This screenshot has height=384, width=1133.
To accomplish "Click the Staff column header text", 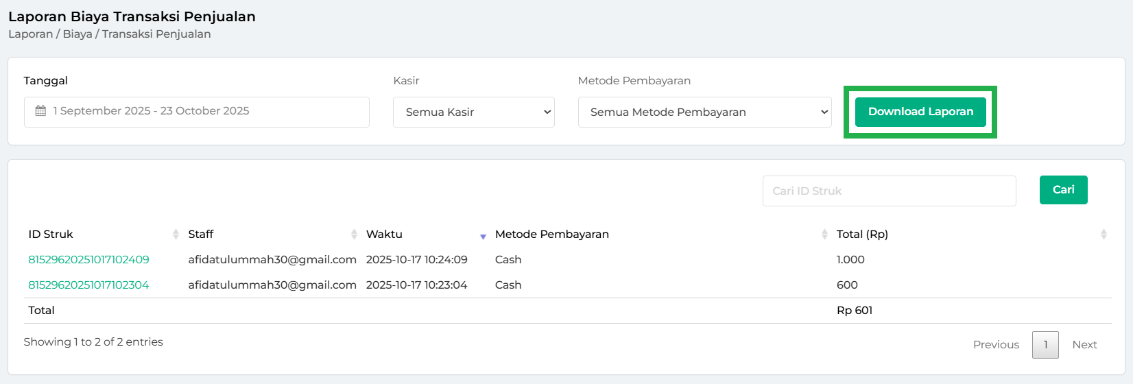I will [201, 235].
